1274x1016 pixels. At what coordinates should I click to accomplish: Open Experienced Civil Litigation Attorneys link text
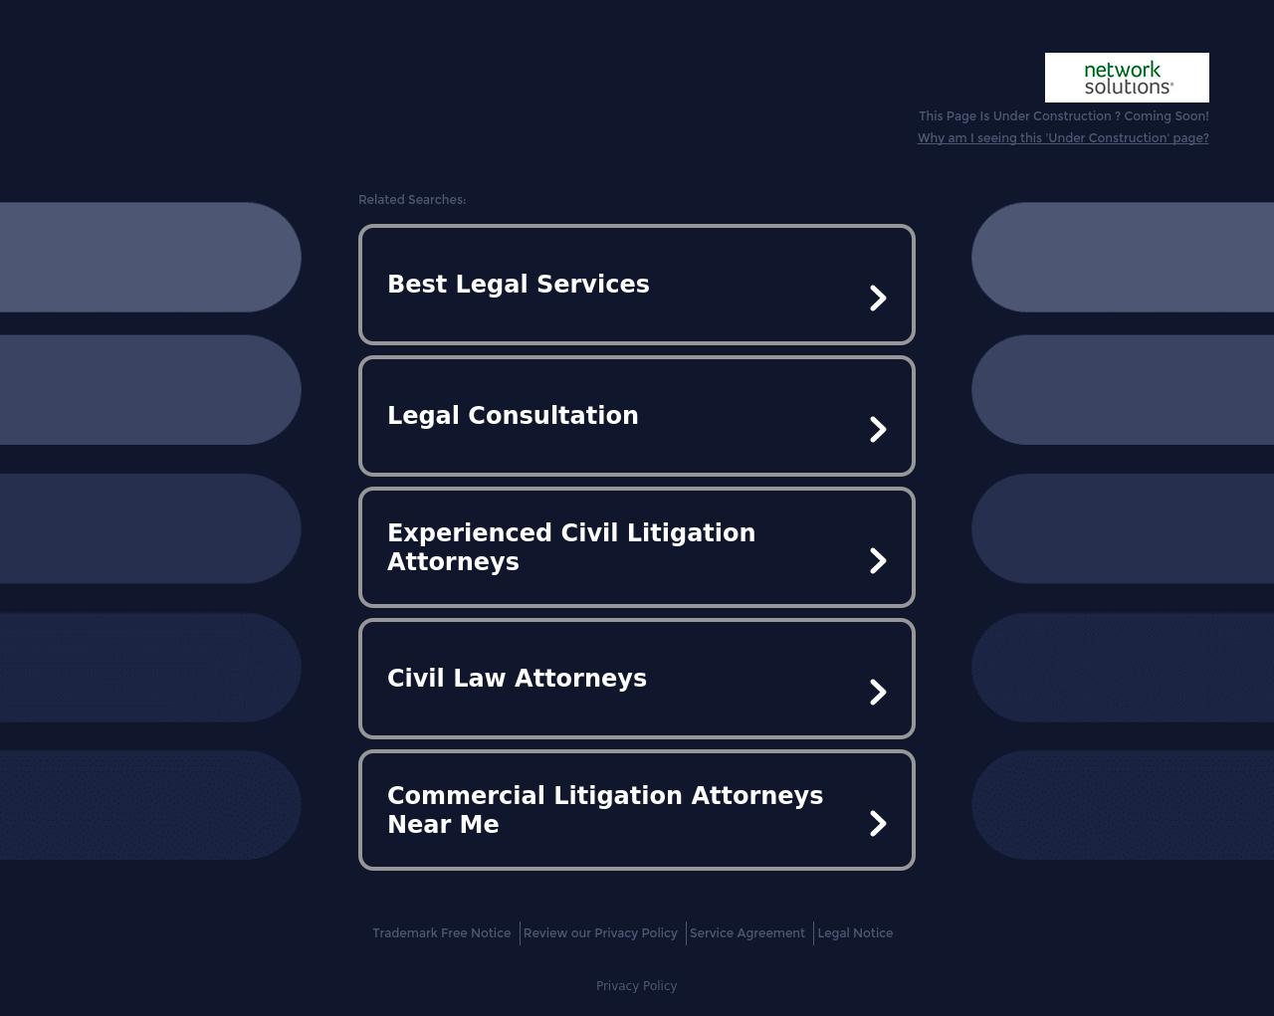pos(570,547)
